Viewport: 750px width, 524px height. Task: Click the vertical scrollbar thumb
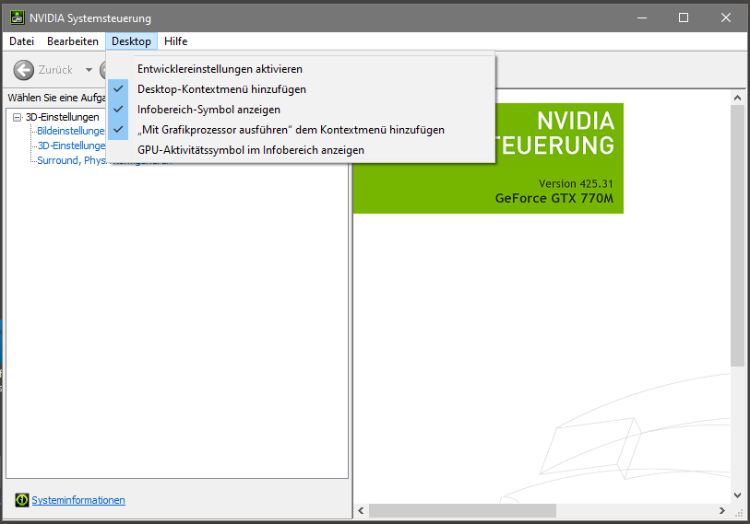(738, 236)
